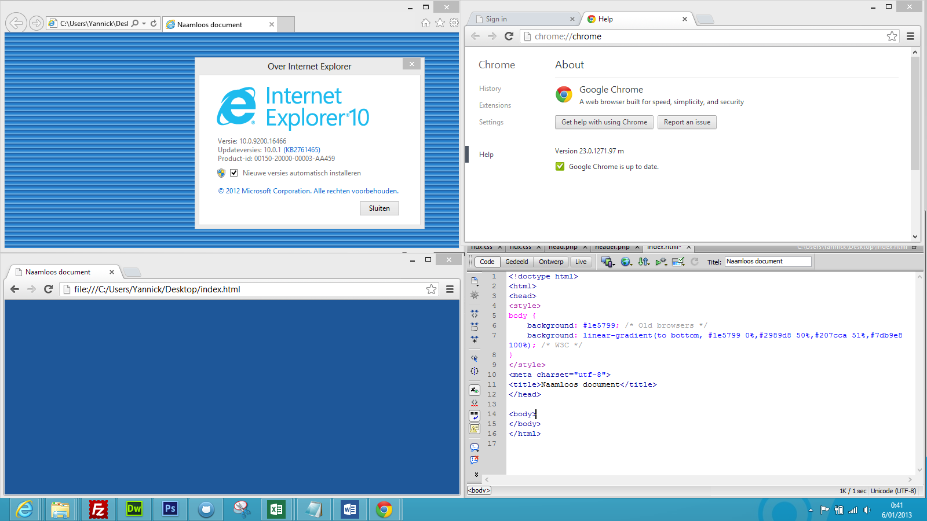Image resolution: width=927 pixels, height=521 pixels.
Task: Click Check browser compatibility icon
Action: [x=678, y=262]
